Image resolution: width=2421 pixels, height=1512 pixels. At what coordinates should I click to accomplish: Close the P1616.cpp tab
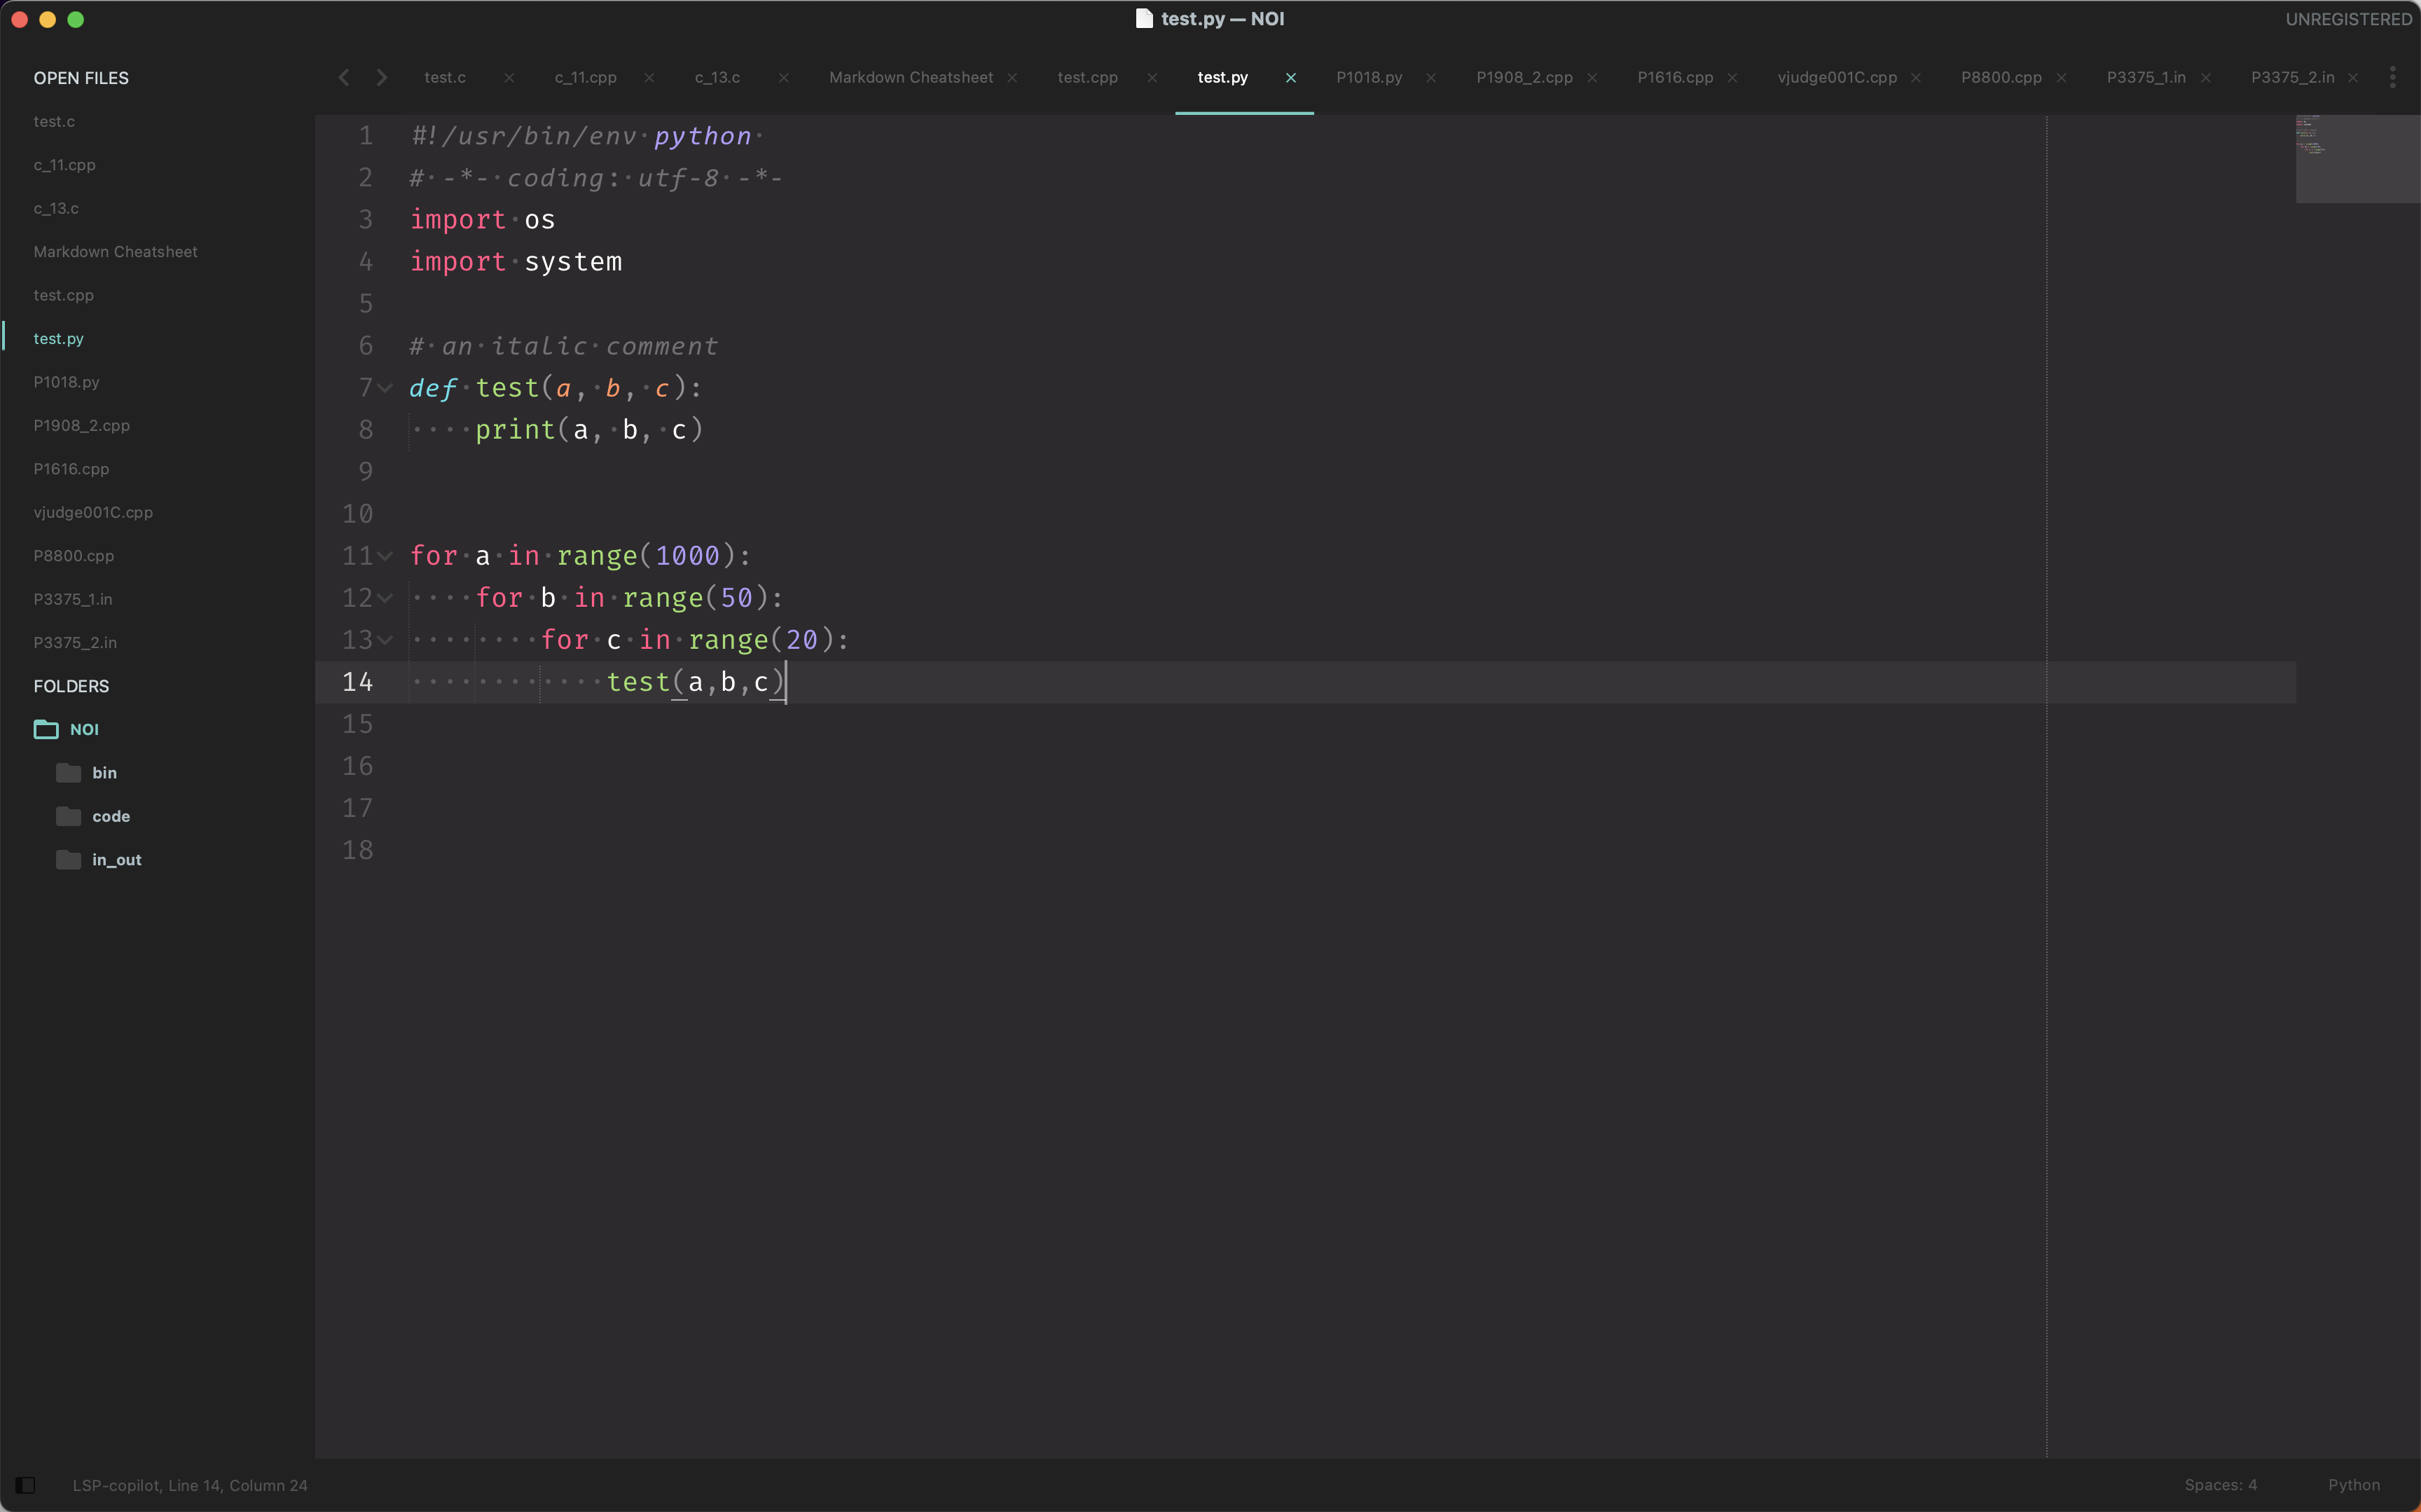click(x=1732, y=77)
